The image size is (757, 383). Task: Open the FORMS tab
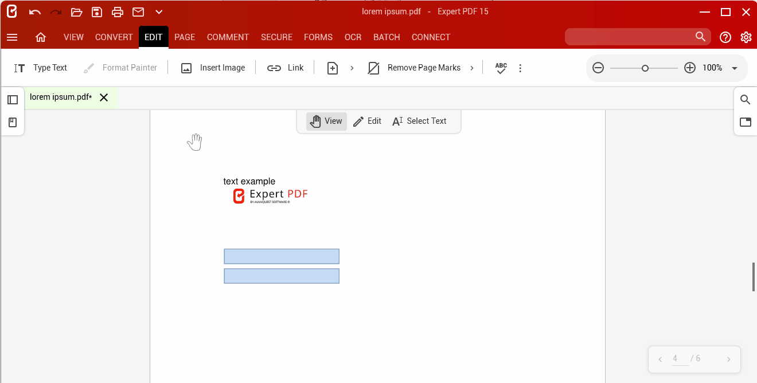(318, 37)
